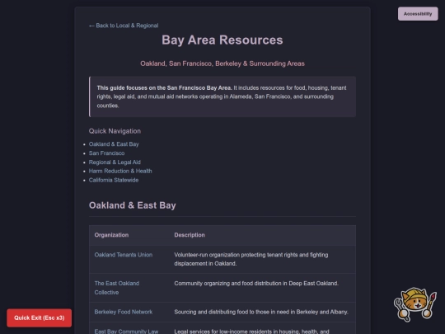This screenshot has width=445, height=334.
Task: Click the Description column header
Action: (x=190, y=235)
